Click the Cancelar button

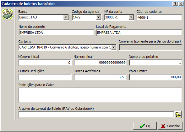[x=170, y=126]
